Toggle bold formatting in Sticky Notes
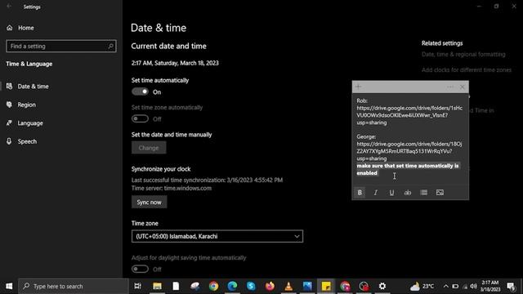523x294 pixels. 360,193
